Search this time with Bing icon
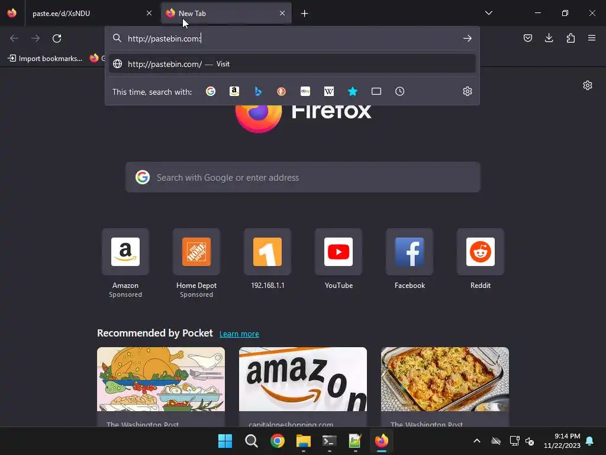The width and height of the screenshot is (606, 455). pyautogui.click(x=258, y=91)
